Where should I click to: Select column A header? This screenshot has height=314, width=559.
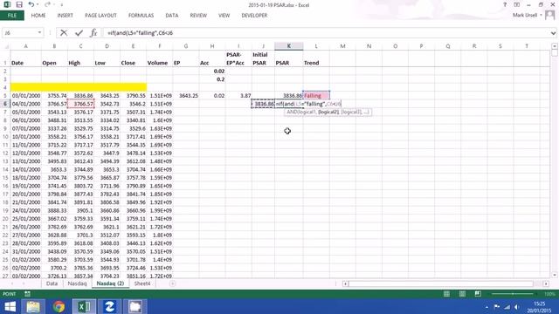pos(25,46)
